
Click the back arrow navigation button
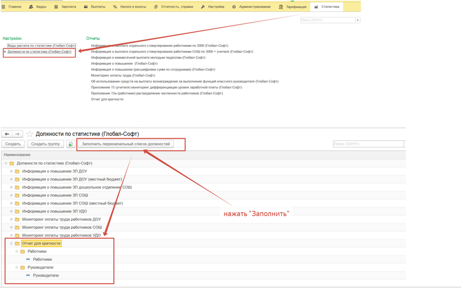point(7,134)
